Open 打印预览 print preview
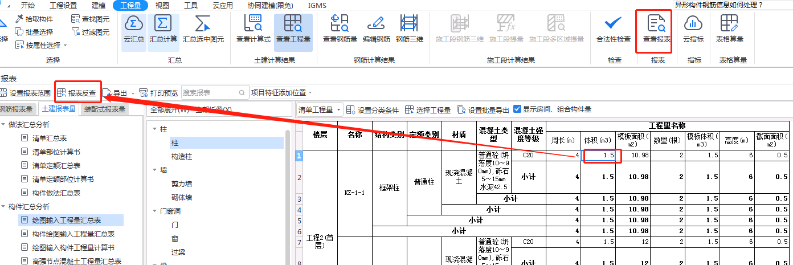The height and width of the screenshot is (265, 793). coord(158,93)
